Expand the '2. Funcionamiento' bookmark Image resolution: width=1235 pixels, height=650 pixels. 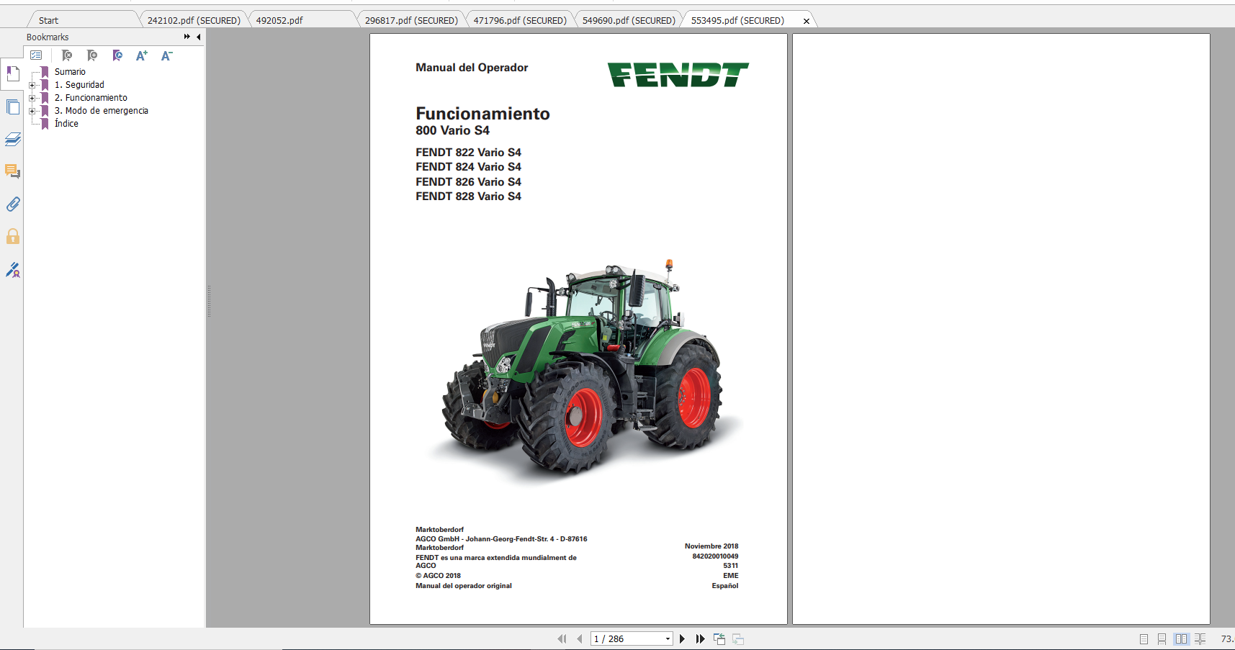click(32, 98)
